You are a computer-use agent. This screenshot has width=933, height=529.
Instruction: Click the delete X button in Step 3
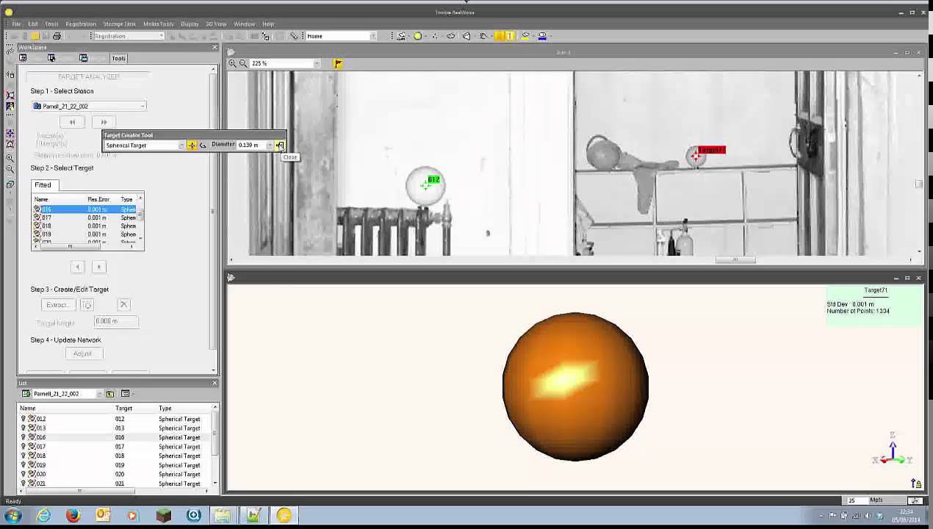tap(123, 305)
